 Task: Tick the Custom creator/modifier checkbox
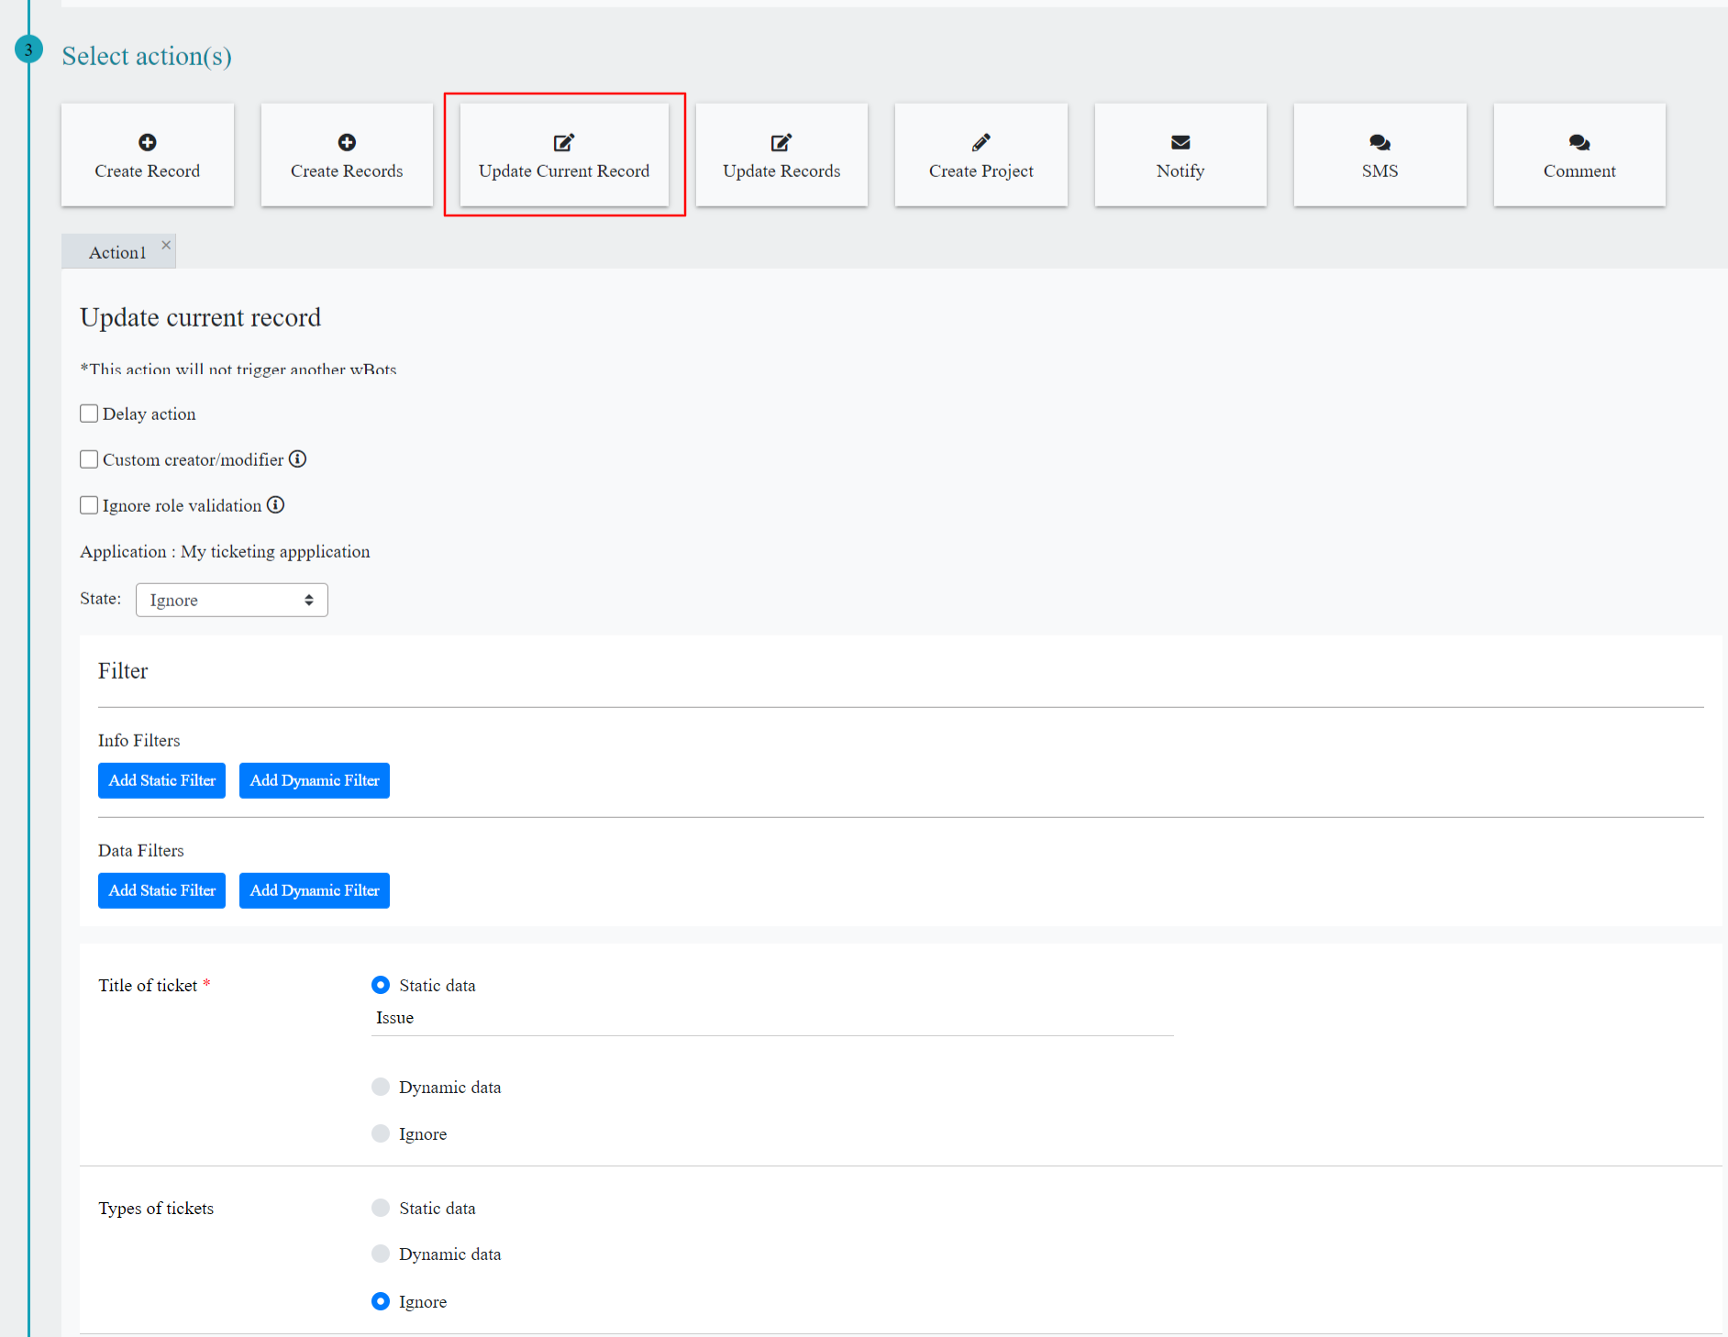[x=89, y=459]
